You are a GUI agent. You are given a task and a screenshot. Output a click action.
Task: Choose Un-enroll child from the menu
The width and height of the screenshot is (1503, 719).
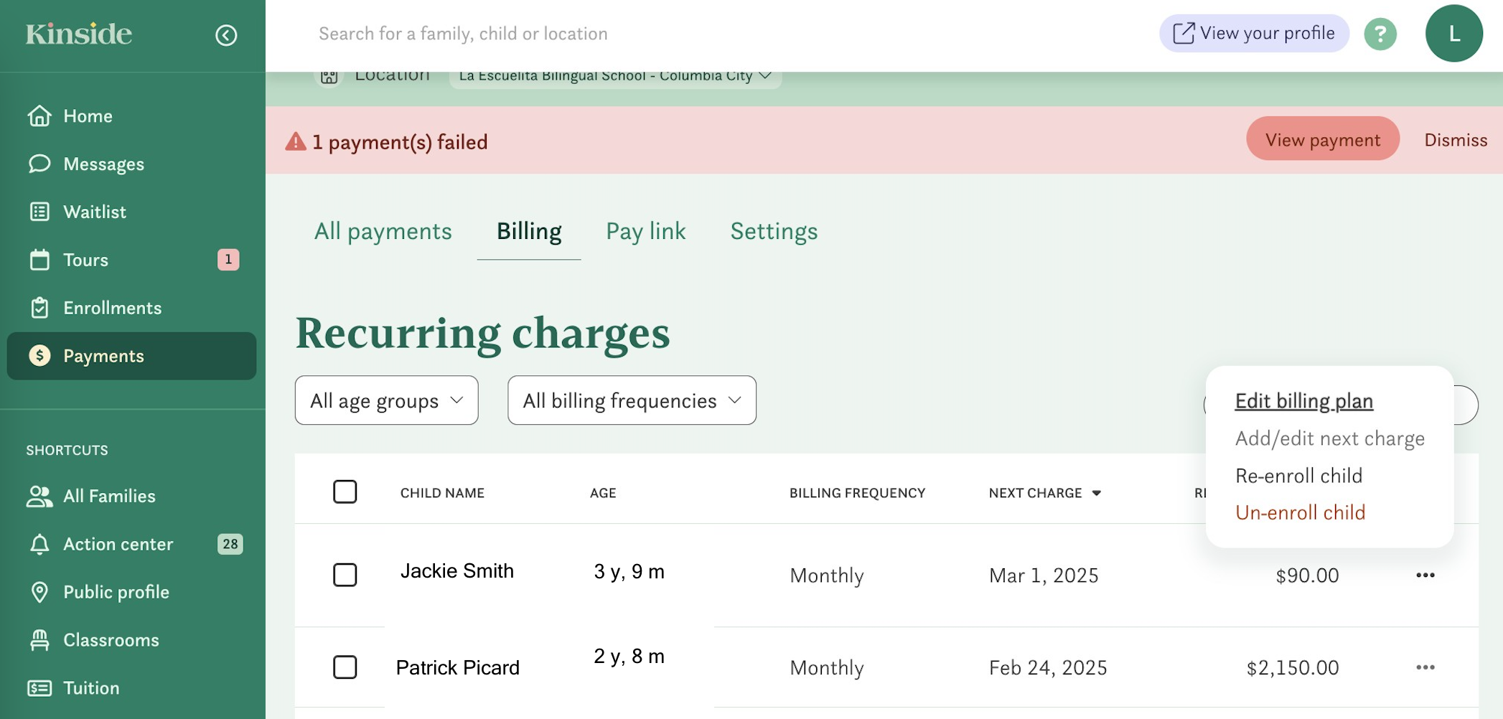coord(1300,512)
